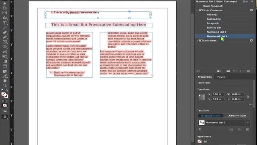Expand the Style: News group
The image size is (257, 145).
click(x=197, y=40)
